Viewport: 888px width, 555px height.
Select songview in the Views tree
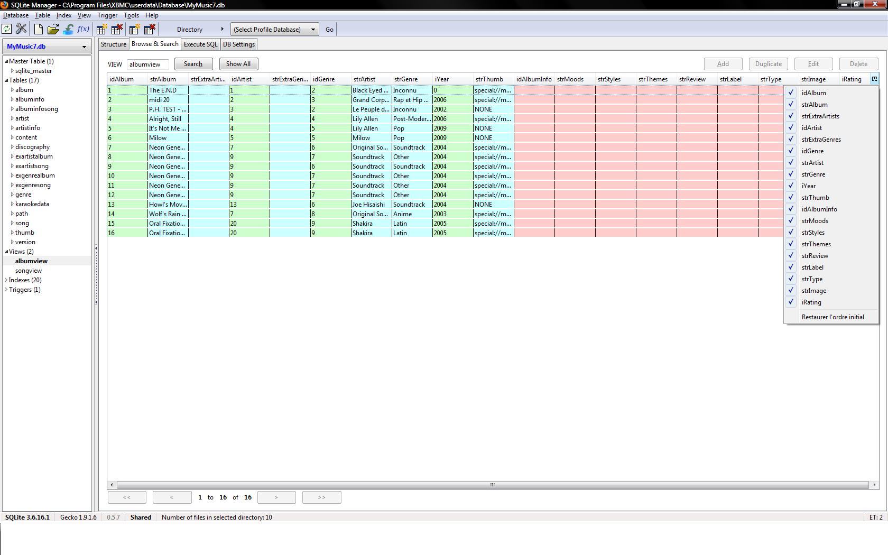(x=29, y=271)
